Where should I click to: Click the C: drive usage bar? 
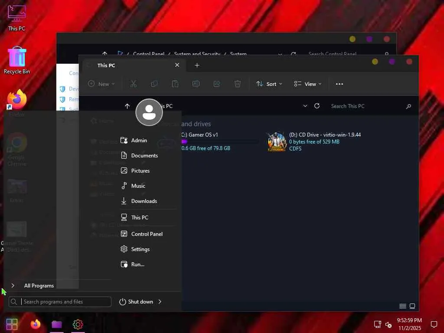point(220,141)
